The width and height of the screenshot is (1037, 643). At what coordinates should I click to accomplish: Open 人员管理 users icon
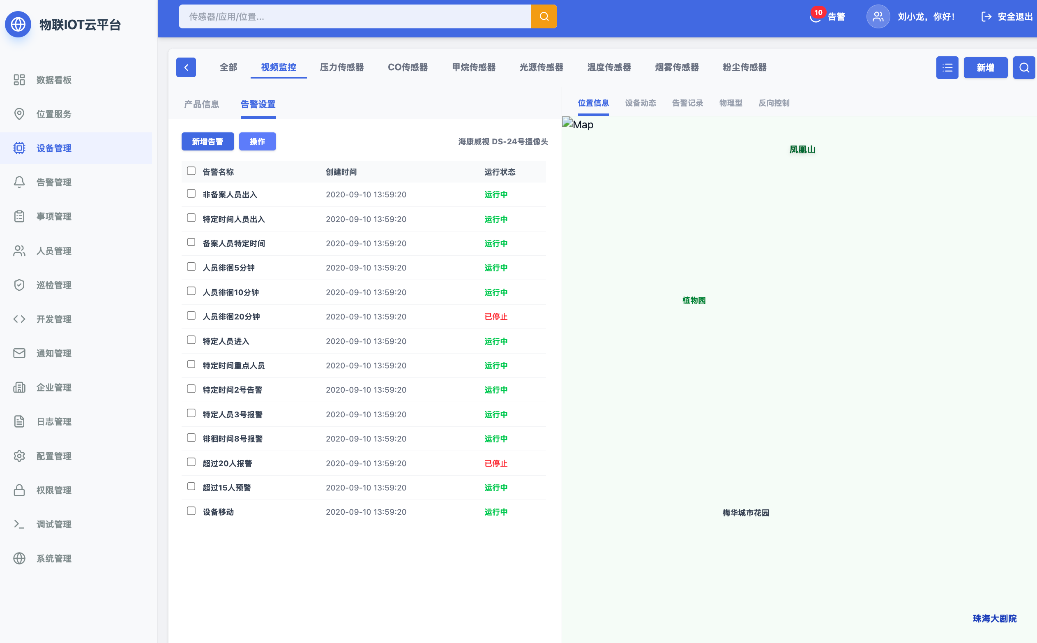[x=19, y=251]
